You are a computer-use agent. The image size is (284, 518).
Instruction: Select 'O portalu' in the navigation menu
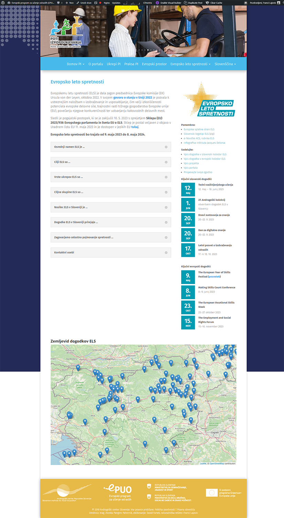[96, 64]
